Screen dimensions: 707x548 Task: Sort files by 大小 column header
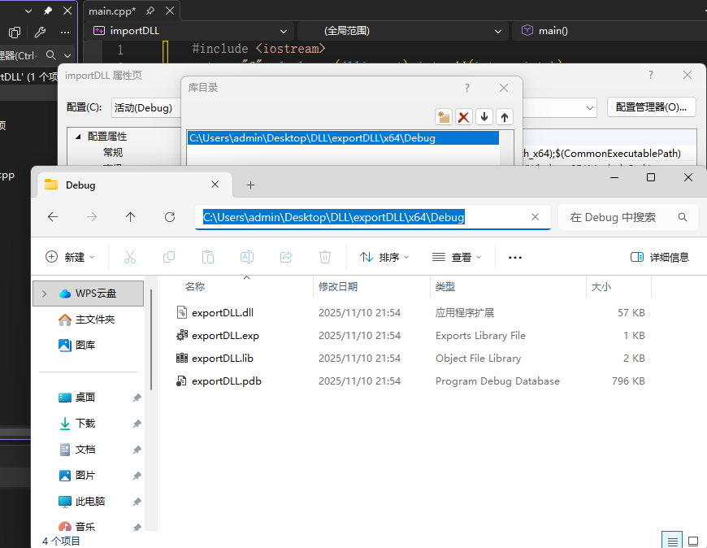(x=601, y=286)
